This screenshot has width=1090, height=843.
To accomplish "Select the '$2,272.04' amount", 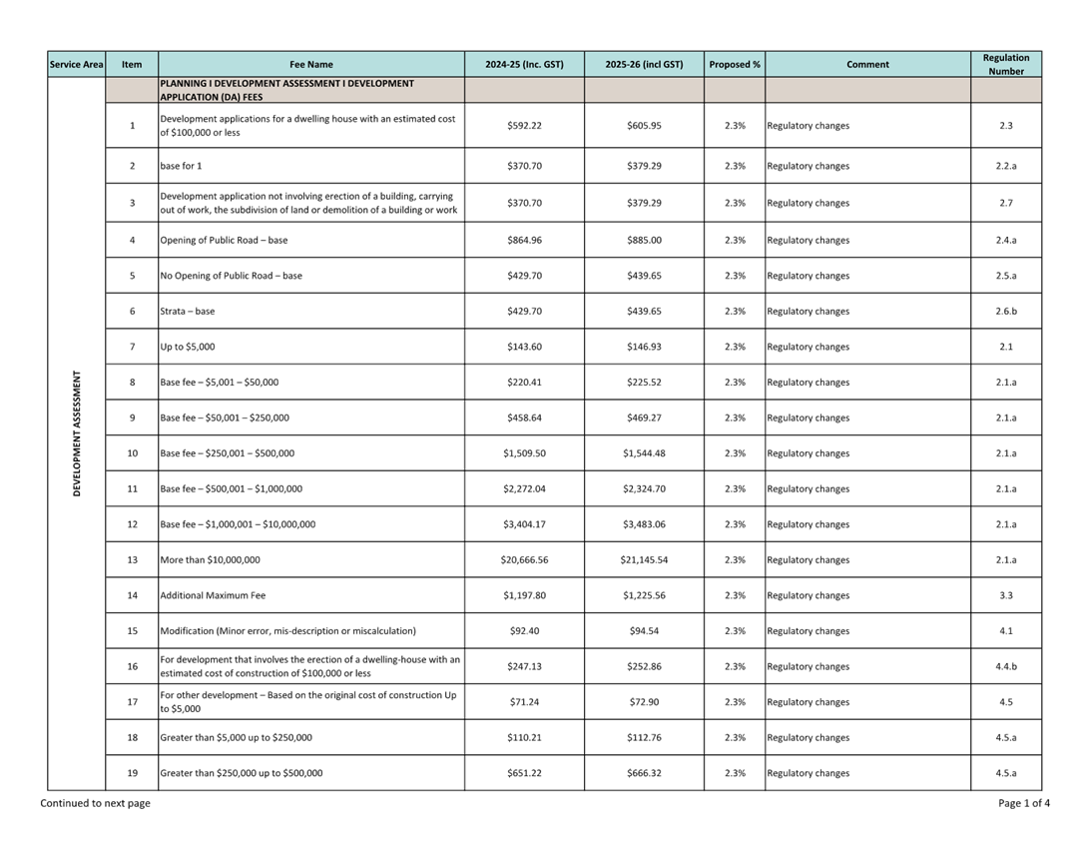I will pyautogui.click(x=524, y=488).
